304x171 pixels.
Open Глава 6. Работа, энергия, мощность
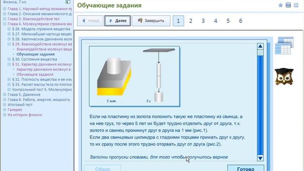coord(39,99)
